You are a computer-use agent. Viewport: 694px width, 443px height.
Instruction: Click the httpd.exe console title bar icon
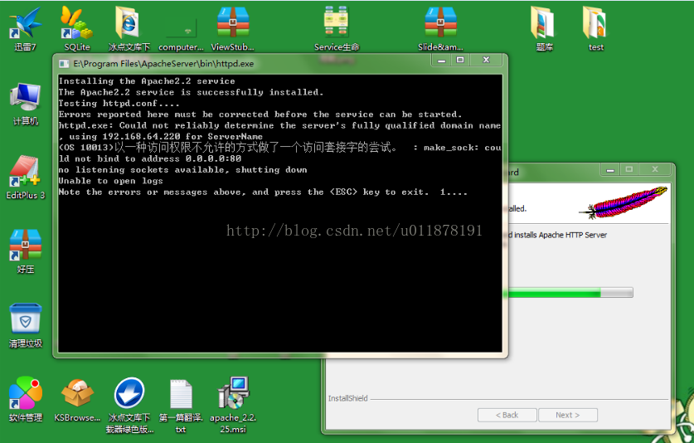pos(64,64)
